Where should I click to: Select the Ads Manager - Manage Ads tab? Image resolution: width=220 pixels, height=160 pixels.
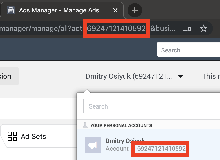pos(62,10)
